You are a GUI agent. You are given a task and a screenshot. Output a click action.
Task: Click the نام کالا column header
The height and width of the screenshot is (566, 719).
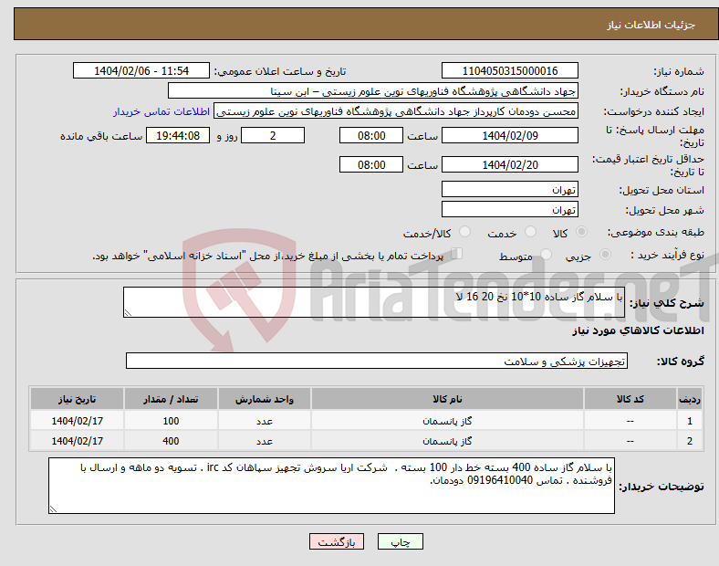click(447, 399)
